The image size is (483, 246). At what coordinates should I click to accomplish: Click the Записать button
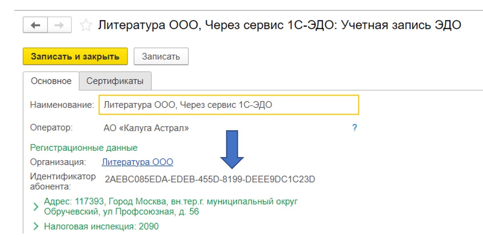[x=161, y=56]
